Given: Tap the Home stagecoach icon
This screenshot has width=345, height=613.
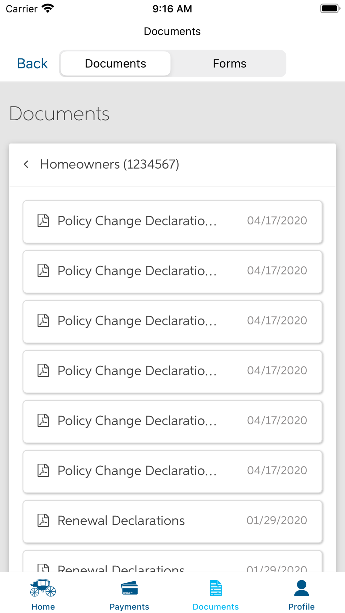Looking at the screenshot, I should [43, 588].
